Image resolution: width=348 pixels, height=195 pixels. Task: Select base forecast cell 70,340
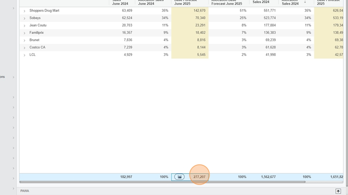(x=190, y=18)
